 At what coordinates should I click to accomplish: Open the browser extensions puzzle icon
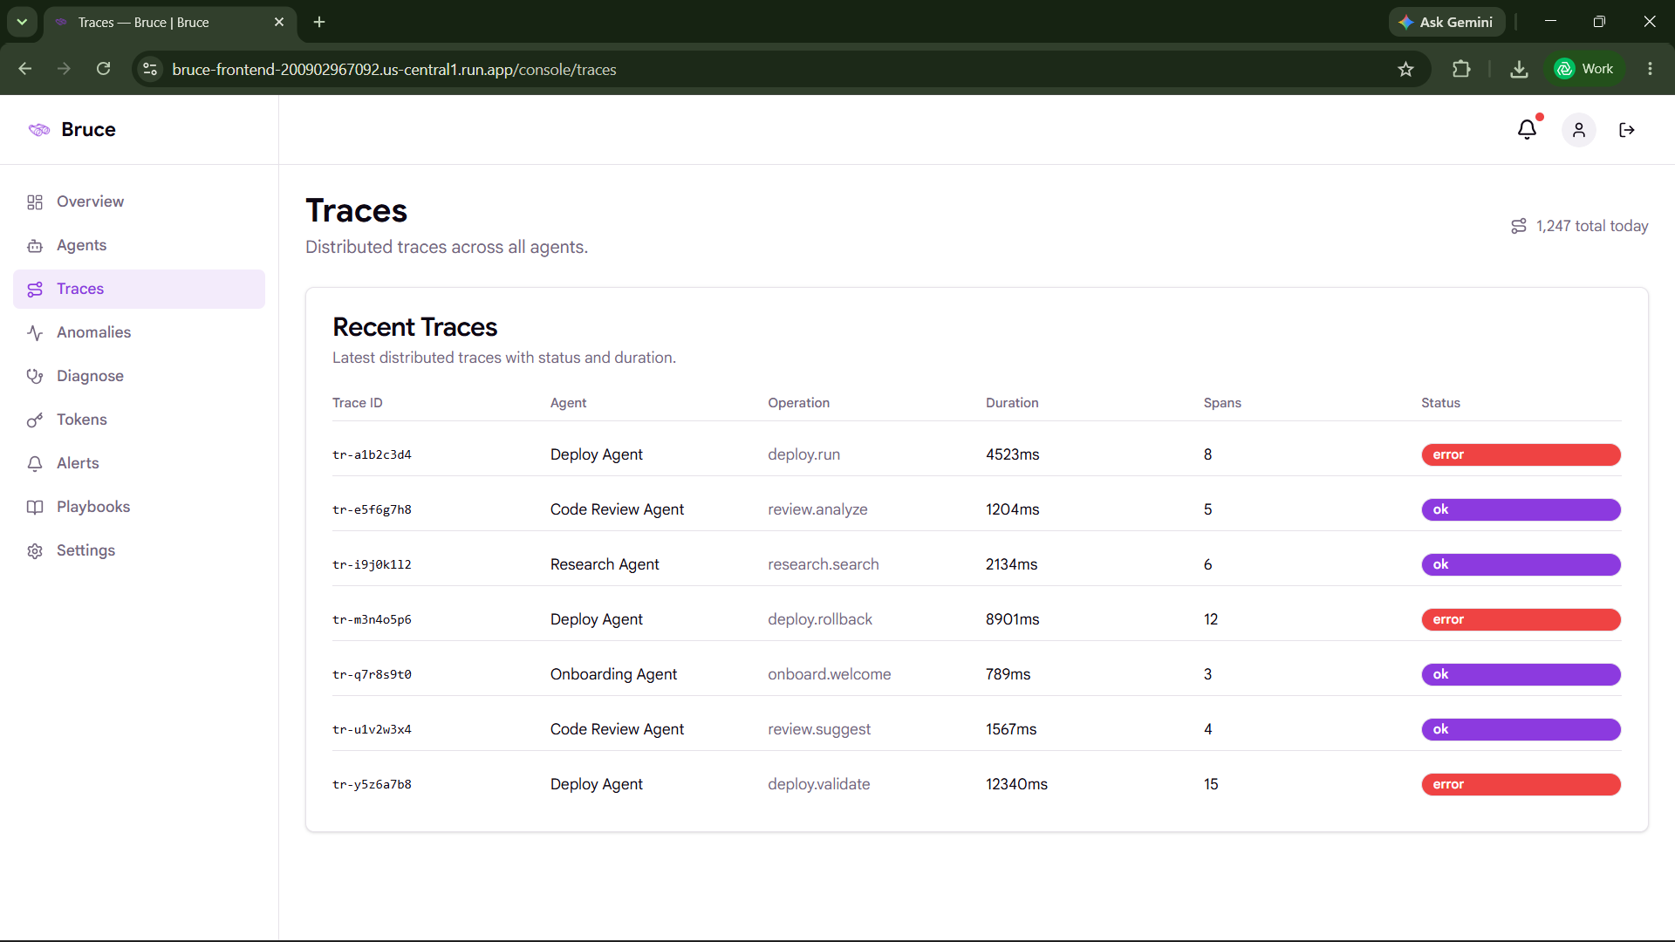[x=1461, y=69]
